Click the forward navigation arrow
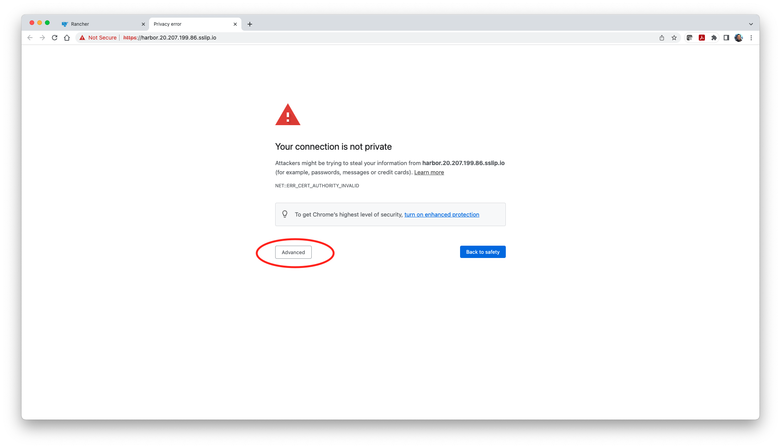The image size is (781, 448). coord(42,38)
